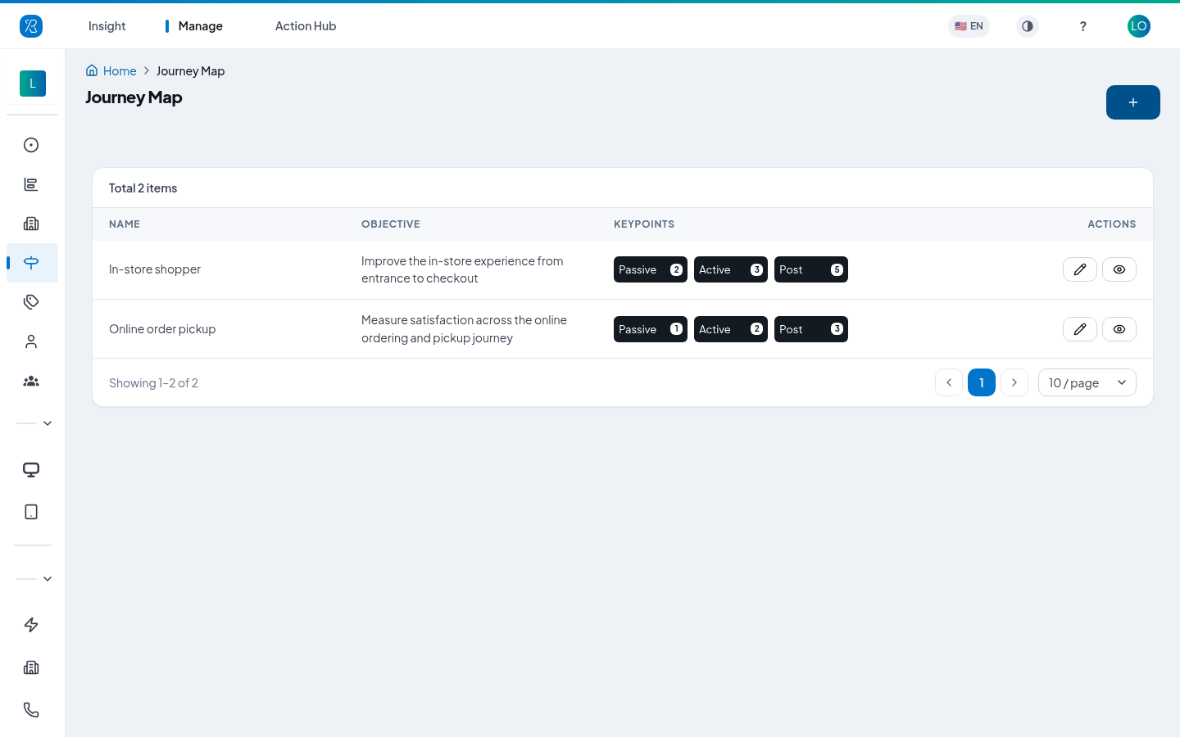Toggle the dark/light theme switch
The height and width of the screenshot is (737, 1180).
click(1028, 26)
